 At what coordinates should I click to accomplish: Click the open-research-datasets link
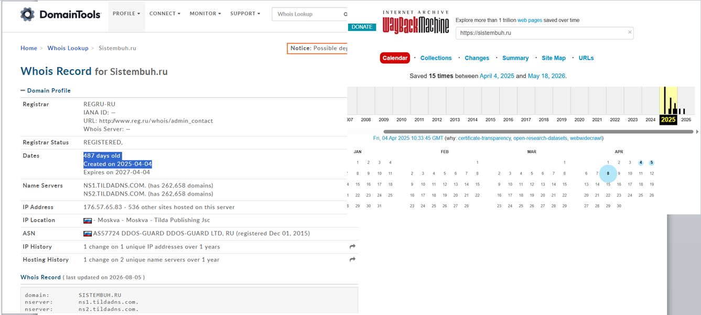tap(540, 138)
